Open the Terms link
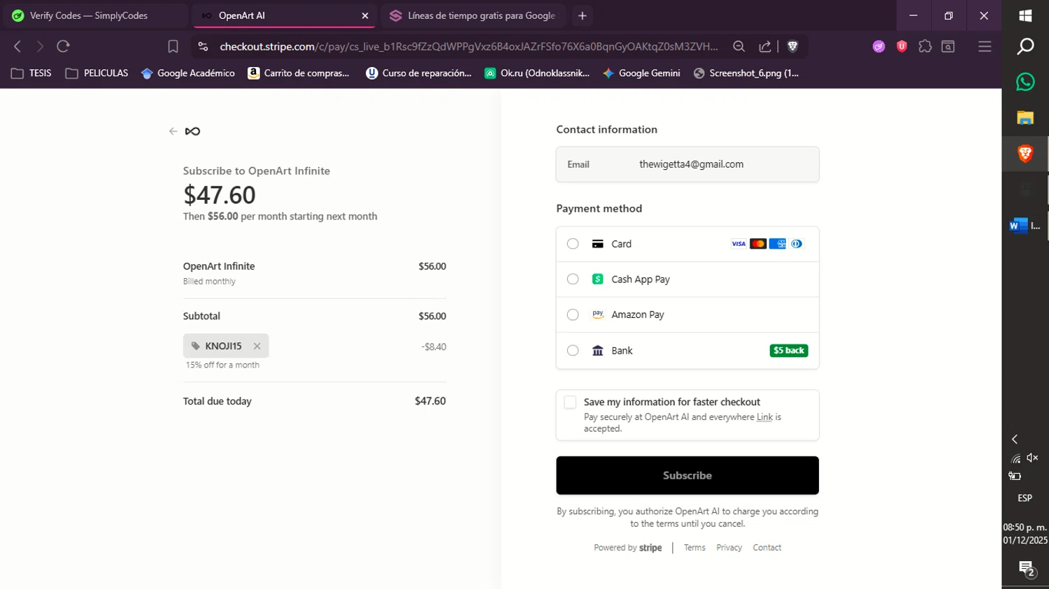This screenshot has width=1049, height=589. (x=694, y=548)
